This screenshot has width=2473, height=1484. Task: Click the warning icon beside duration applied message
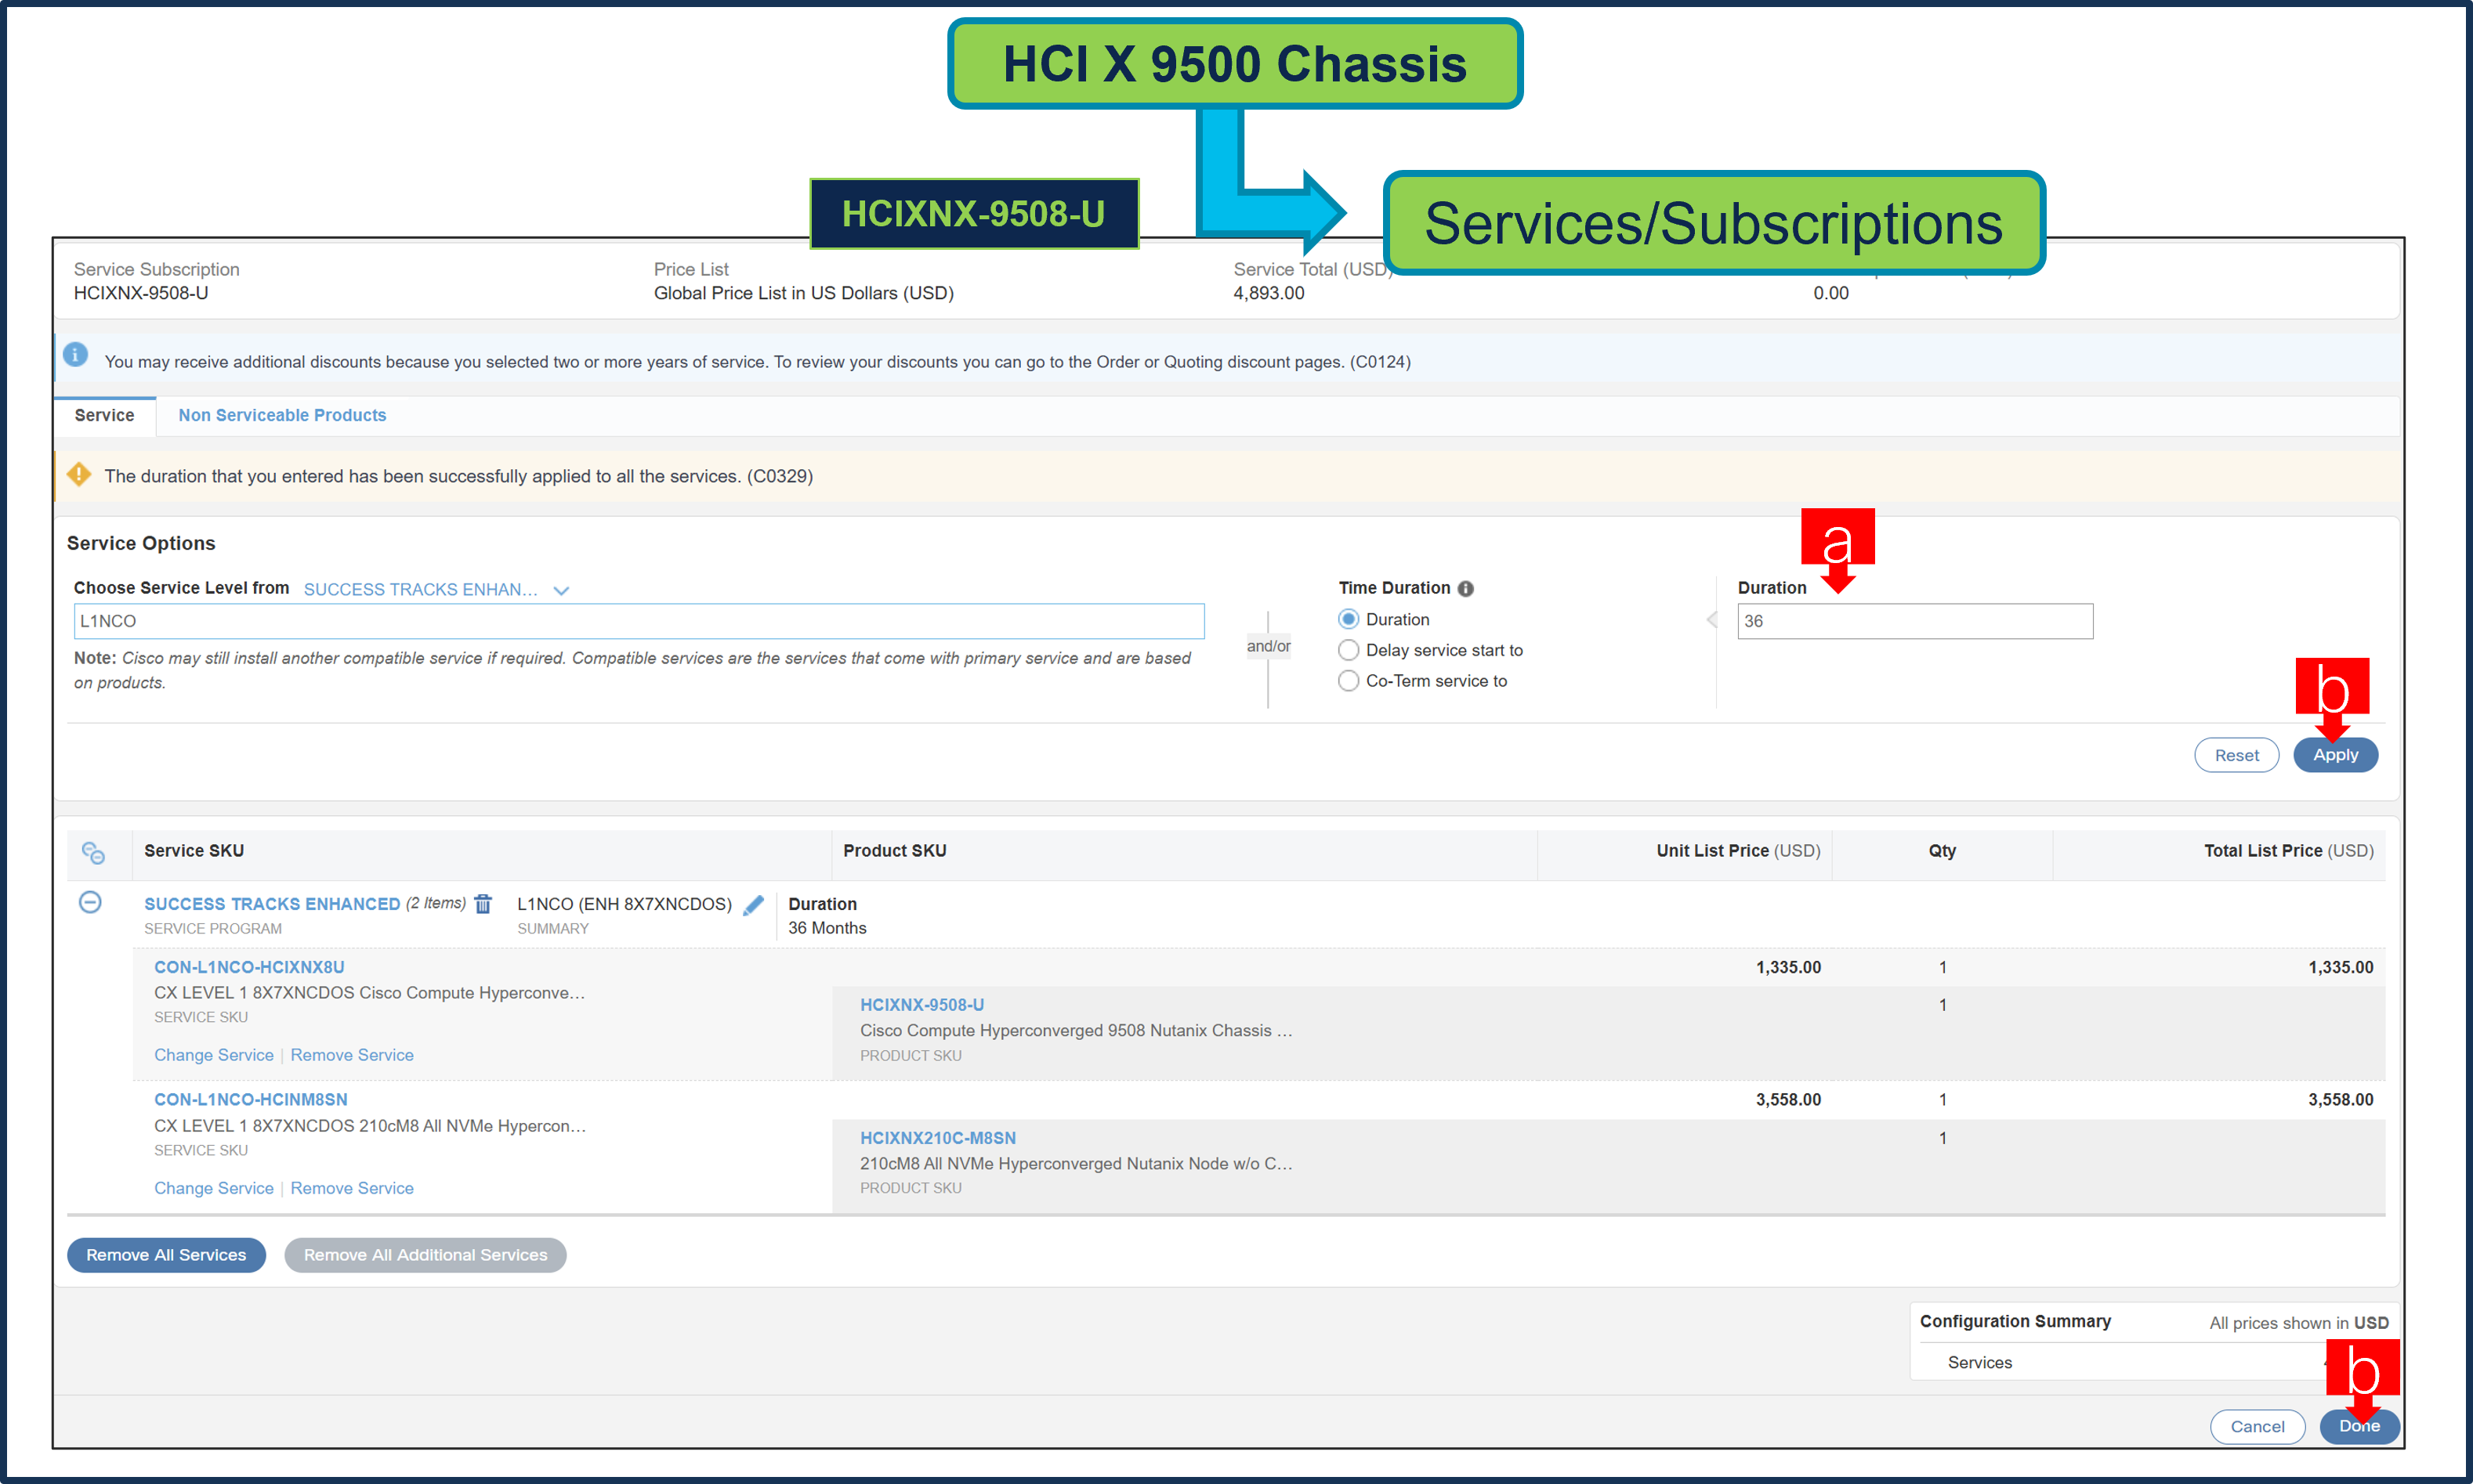pyautogui.click(x=79, y=475)
